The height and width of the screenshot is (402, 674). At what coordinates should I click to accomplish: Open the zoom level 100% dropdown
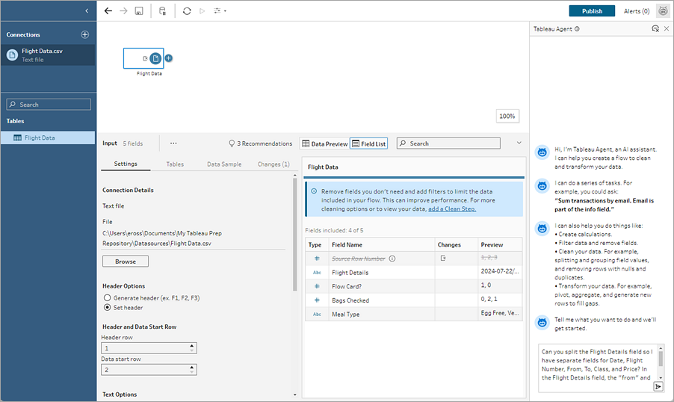(x=507, y=117)
